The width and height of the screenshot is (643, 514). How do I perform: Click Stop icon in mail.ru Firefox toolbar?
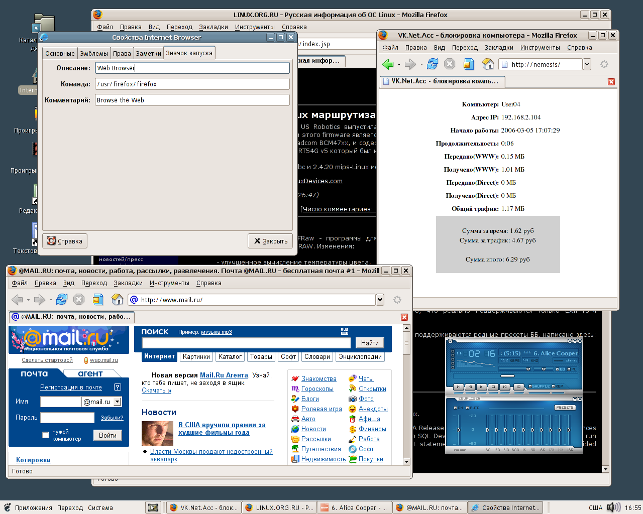pos(79,300)
